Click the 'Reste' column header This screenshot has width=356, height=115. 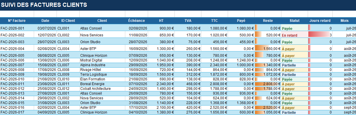click(268, 21)
